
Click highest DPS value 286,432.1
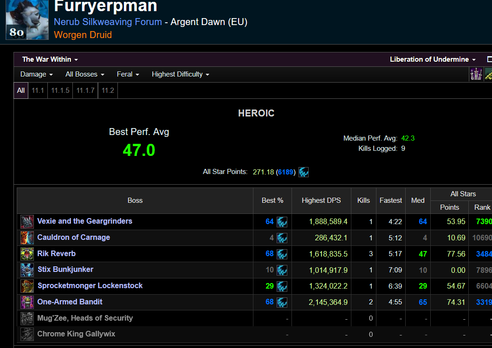point(331,238)
